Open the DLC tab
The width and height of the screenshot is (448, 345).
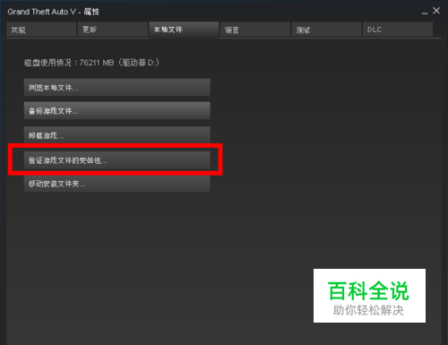pos(398,30)
